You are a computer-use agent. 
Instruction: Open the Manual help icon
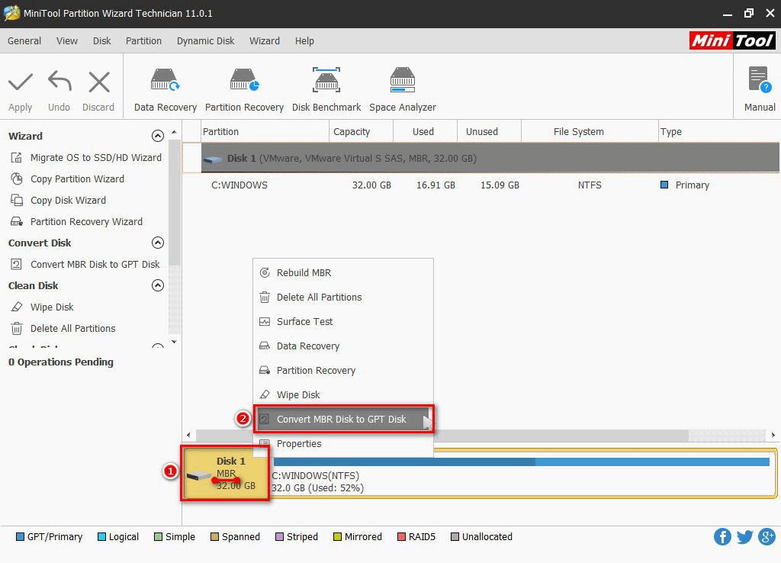760,79
